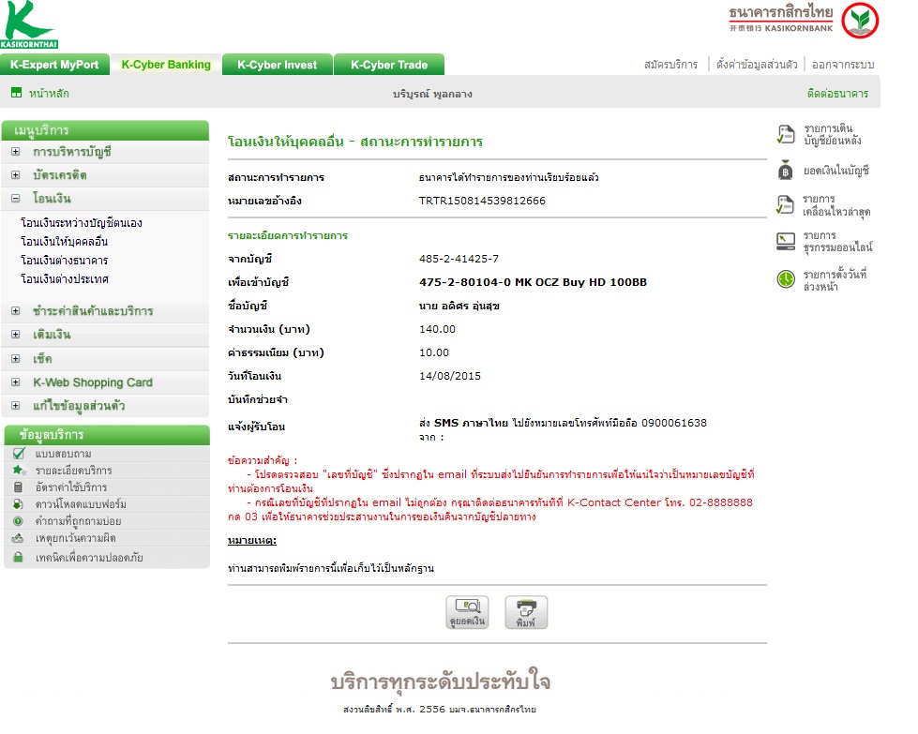Image resolution: width=918 pixels, height=734 pixels.
Task: Expand the account management (การบริหารบัญชี) menu
Action: [16, 152]
